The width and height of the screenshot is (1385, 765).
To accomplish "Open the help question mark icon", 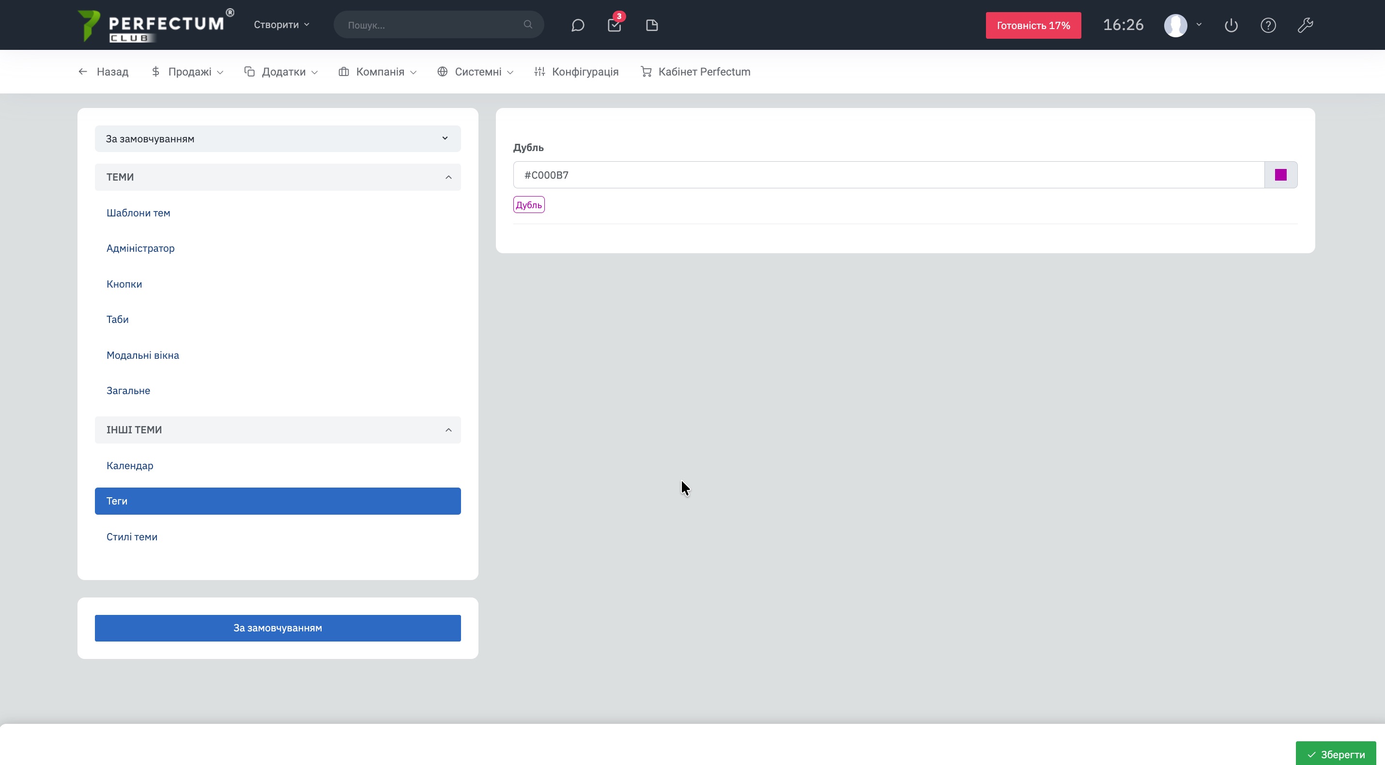I will (x=1268, y=25).
